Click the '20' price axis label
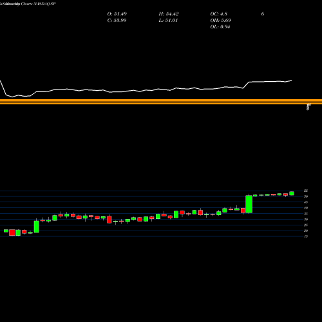The image size is (322, 322). [x=306, y=231]
